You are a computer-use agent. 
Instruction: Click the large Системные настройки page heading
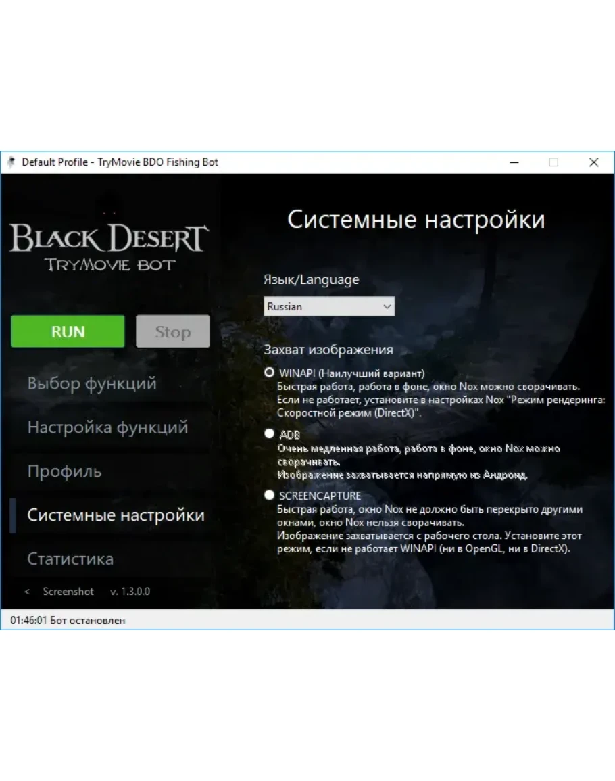[416, 220]
